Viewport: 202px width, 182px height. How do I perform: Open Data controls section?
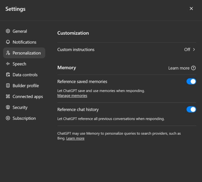click(x=25, y=75)
